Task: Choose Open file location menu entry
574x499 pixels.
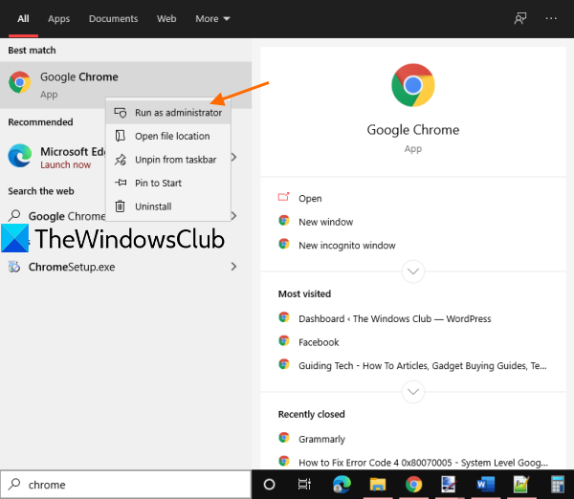Action: click(x=168, y=136)
